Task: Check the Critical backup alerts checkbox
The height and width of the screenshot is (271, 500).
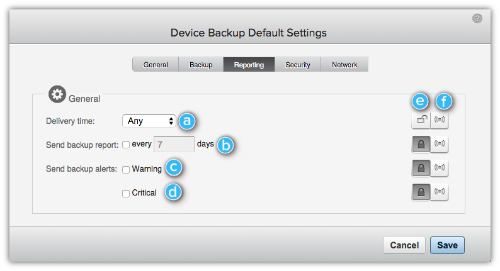Action: click(126, 193)
